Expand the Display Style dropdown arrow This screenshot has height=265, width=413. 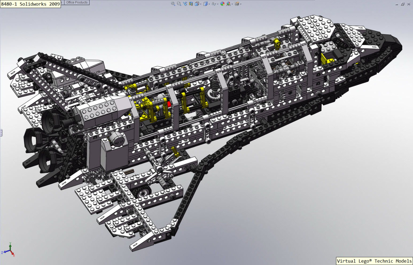(x=209, y=4)
